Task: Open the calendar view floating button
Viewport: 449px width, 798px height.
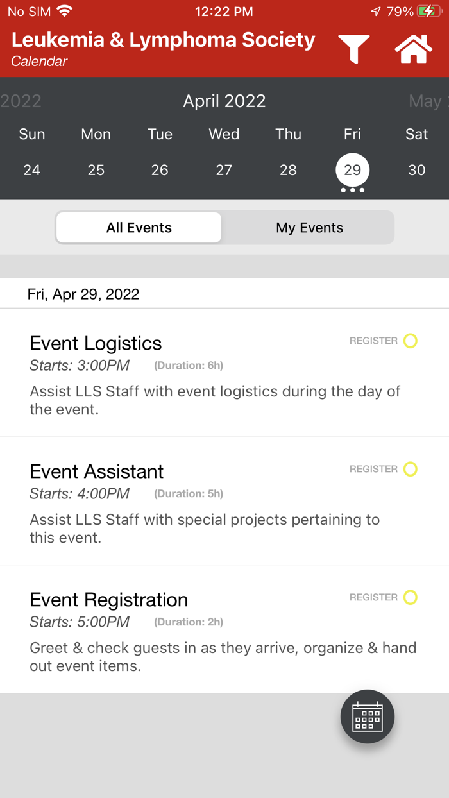Action: (367, 717)
